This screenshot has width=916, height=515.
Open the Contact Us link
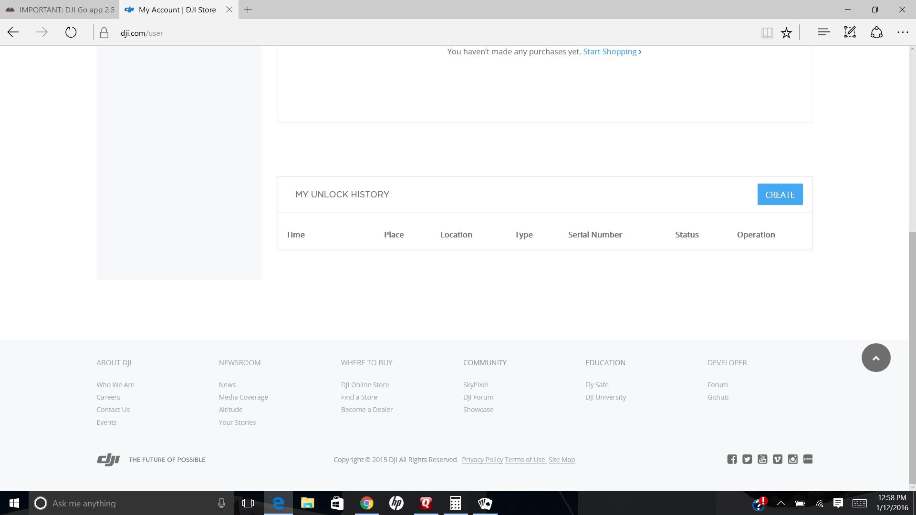click(x=113, y=410)
